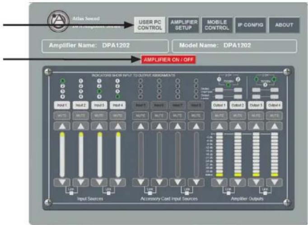Mute Input 4

118,116
